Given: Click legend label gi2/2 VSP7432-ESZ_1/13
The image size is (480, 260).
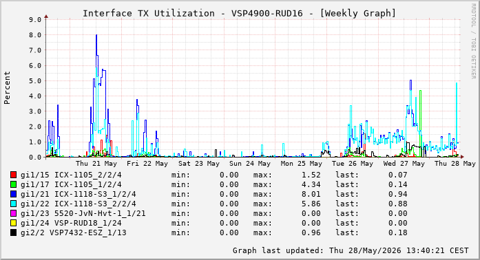Looking at the screenshot, I should tap(74, 232).
